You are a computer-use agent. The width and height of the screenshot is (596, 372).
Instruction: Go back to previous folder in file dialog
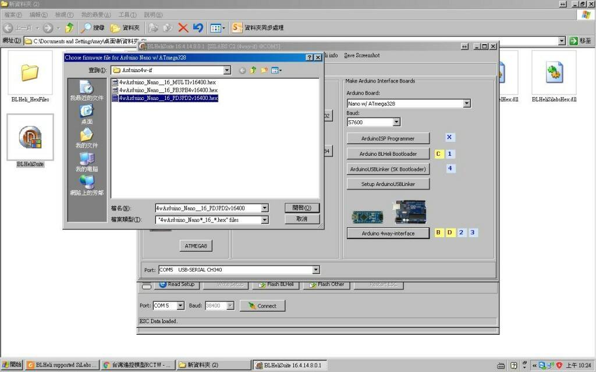[242, 70]
